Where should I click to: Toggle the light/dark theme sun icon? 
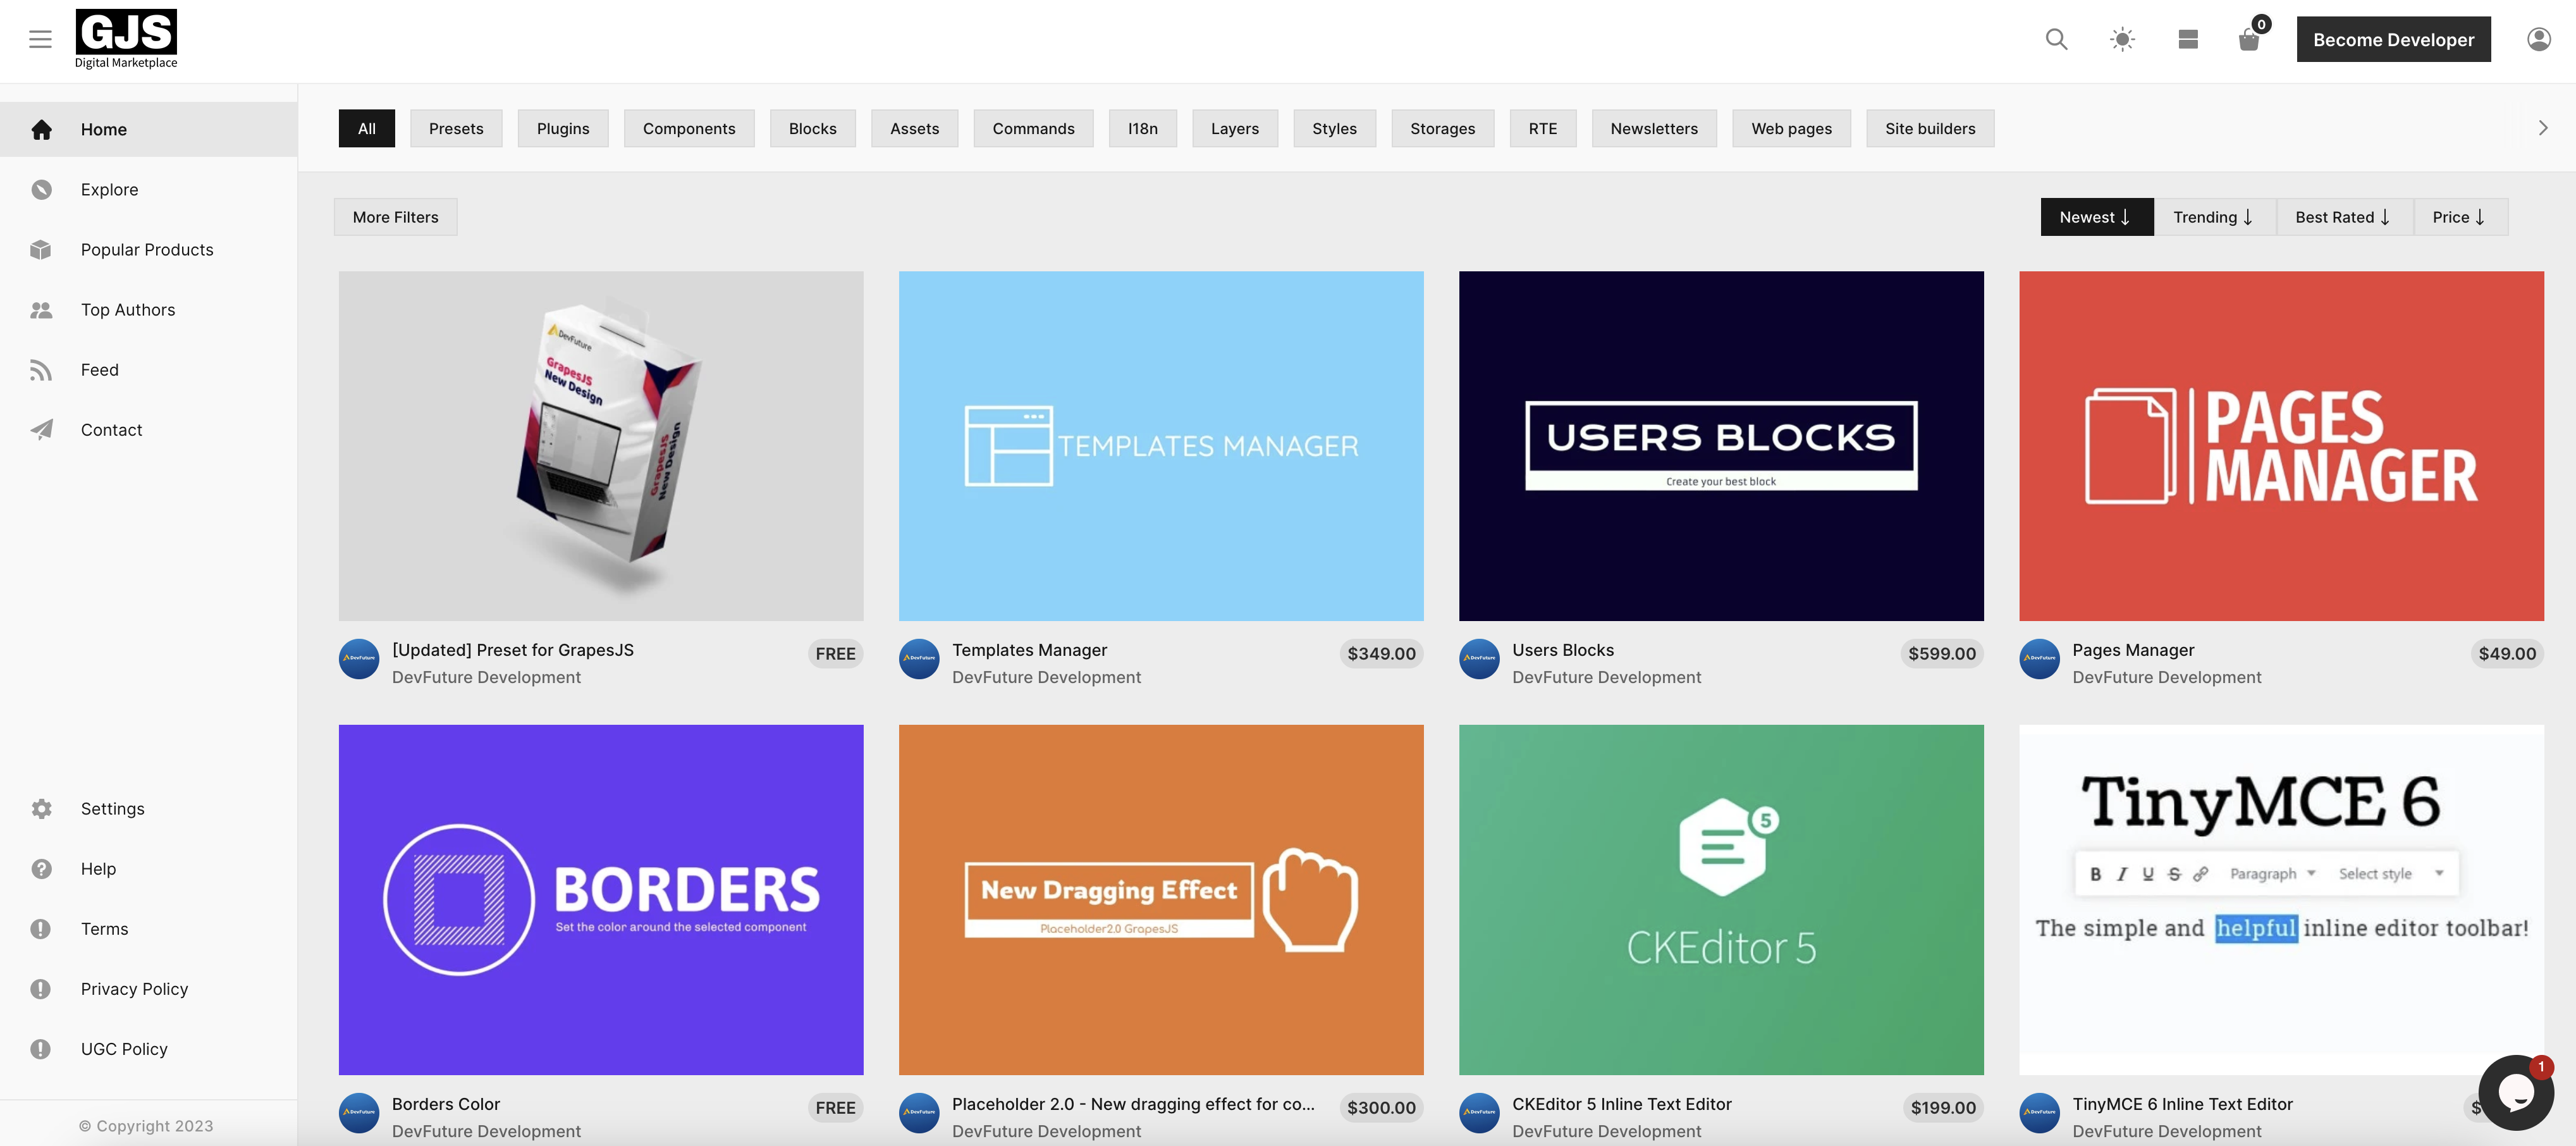[x=2122, y=39]
